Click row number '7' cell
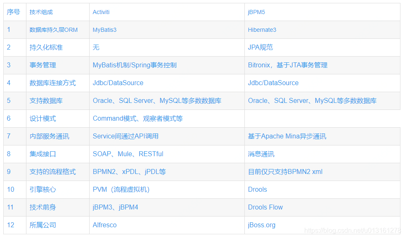This screenshot has height=238, width=405. (15, 136)
